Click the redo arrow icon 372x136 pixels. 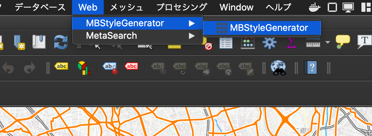coord(30,68)
